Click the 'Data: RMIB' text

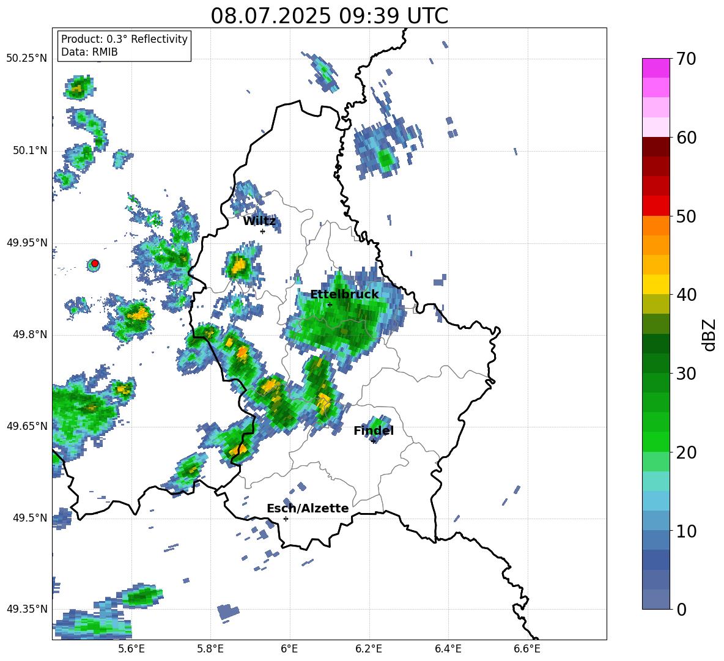point(89,52)
